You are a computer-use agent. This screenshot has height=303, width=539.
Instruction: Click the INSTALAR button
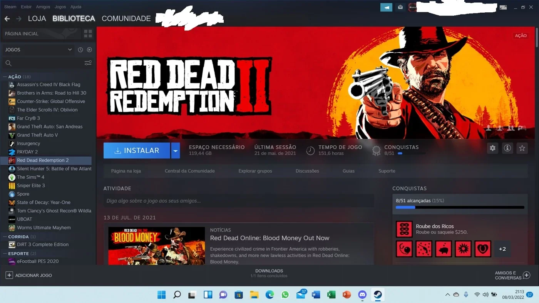(x=137, y=151)
